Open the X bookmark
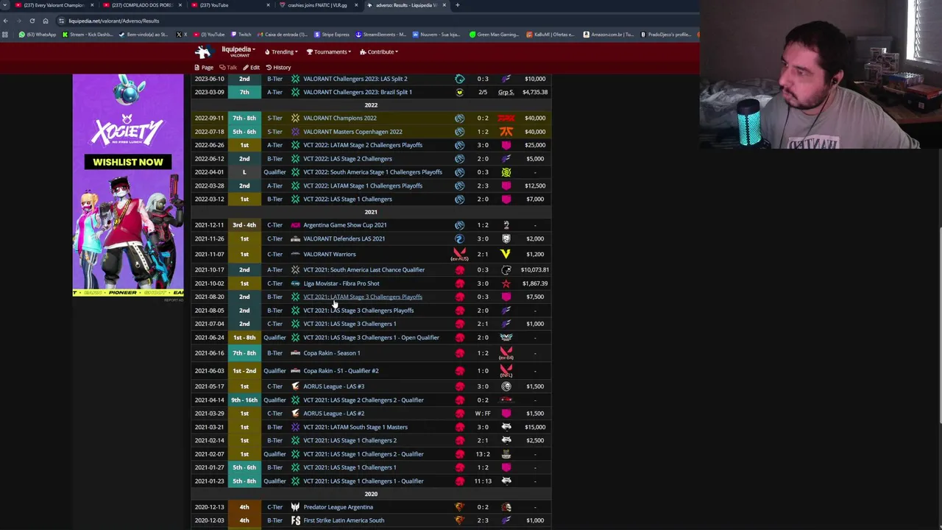 click(x=181, y=35)
